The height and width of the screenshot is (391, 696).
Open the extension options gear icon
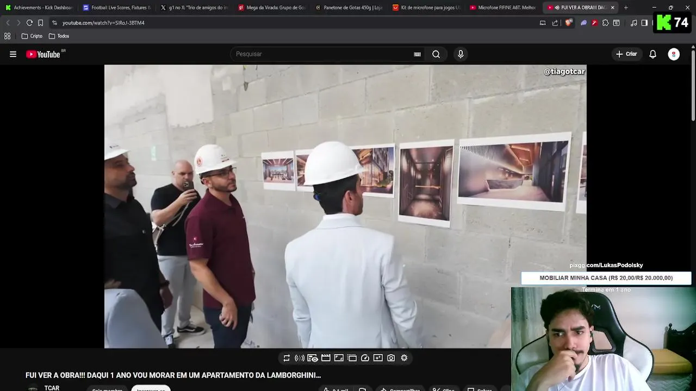(x=404, y=358)
